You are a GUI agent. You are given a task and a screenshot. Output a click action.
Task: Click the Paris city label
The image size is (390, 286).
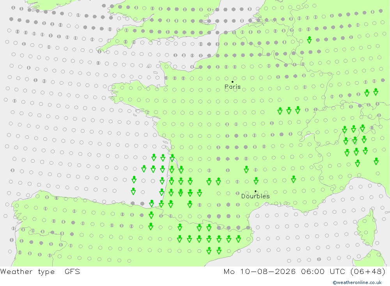tap(232, 87)
